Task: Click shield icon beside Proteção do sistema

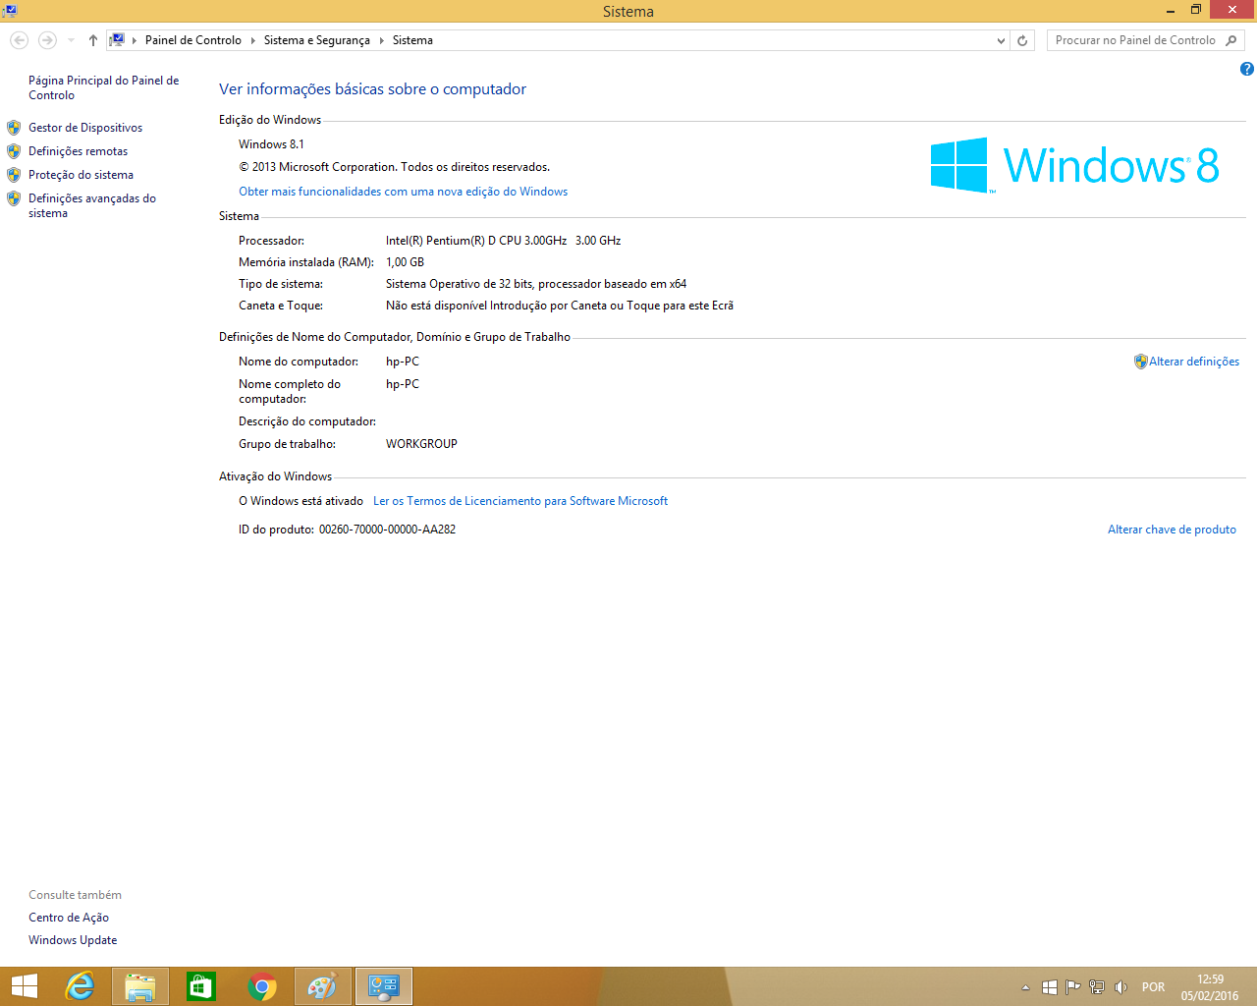Action: click(x=14, y=175)
